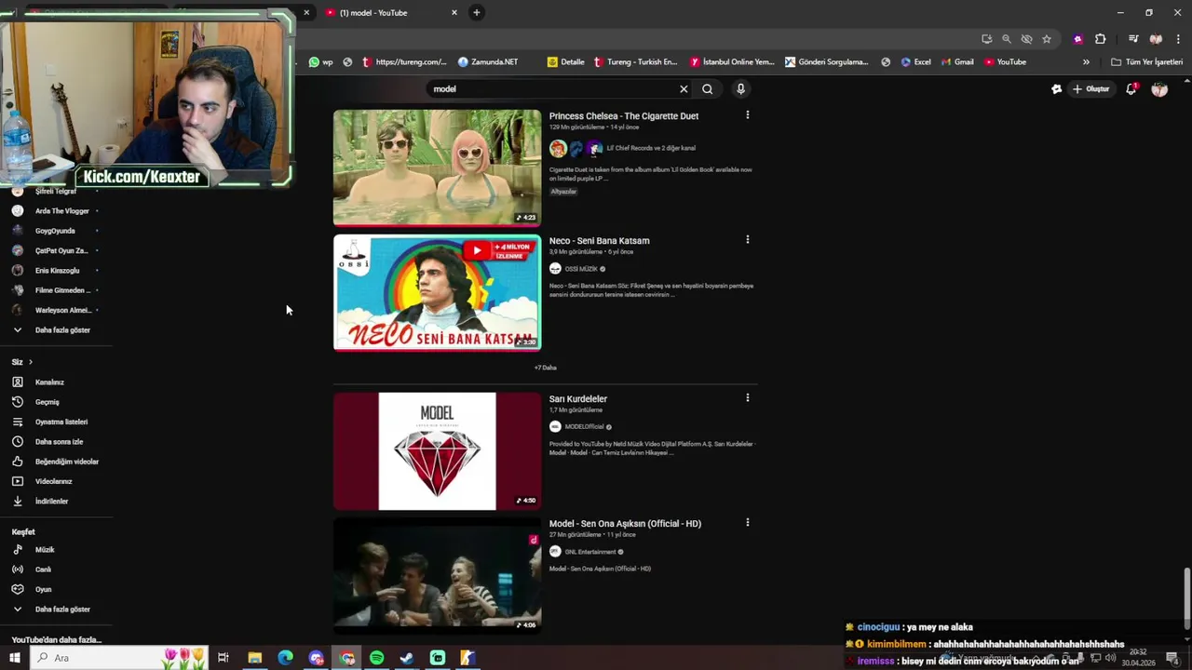
Task: Play the Sarı Kurdeleler MODEL diamond thumbnail
Action: (437, 451)
